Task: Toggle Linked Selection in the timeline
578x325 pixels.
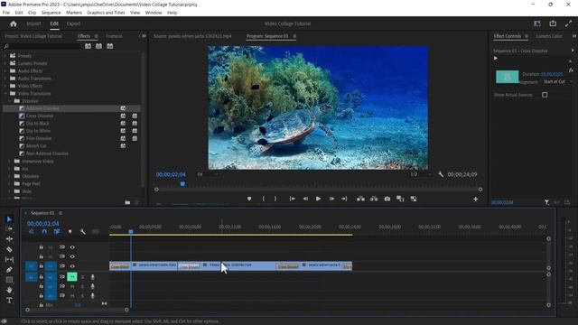Action: point(57,231)
